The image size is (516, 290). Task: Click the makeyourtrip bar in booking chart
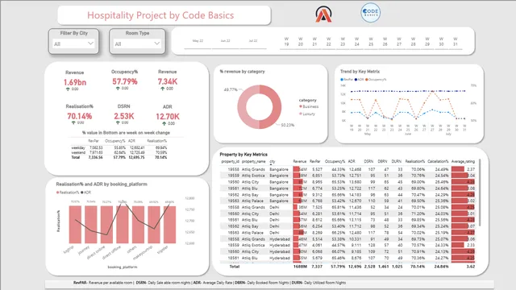(154, 225)
